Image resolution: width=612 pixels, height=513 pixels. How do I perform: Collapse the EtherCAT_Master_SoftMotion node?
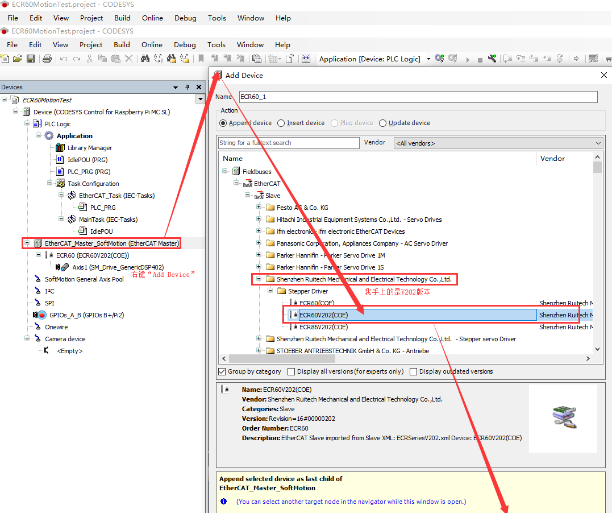tap(27, 243)
